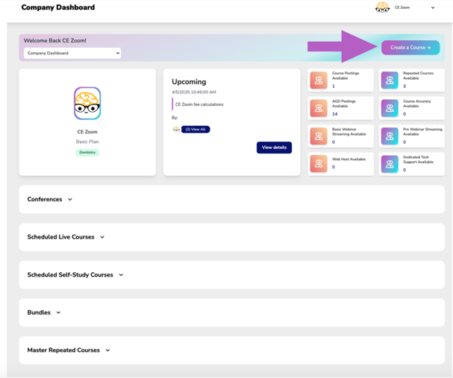Click the Dedicated Tech Support Available label
This screenshot has height=378, width=453.
pos(418,160)
